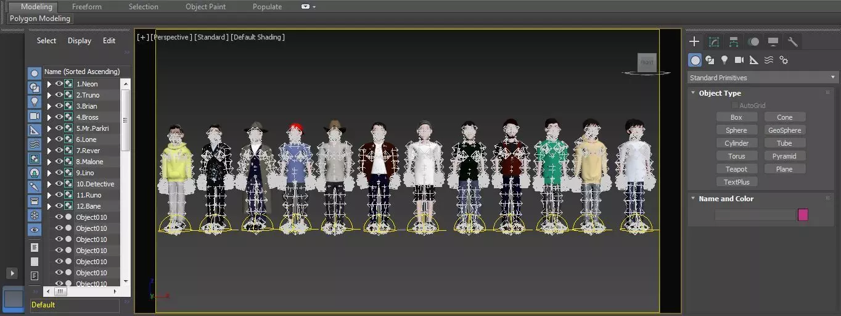
Task: Hide the 12.Bane object via eye icon
Action: point(59,206)
